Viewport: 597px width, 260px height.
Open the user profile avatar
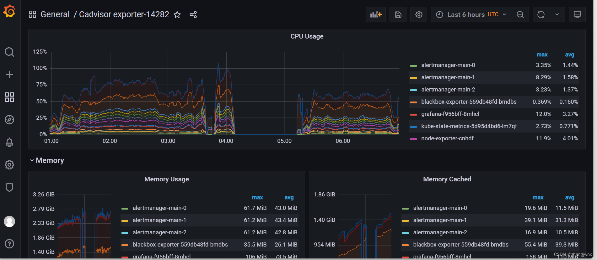tap(9, 221)
